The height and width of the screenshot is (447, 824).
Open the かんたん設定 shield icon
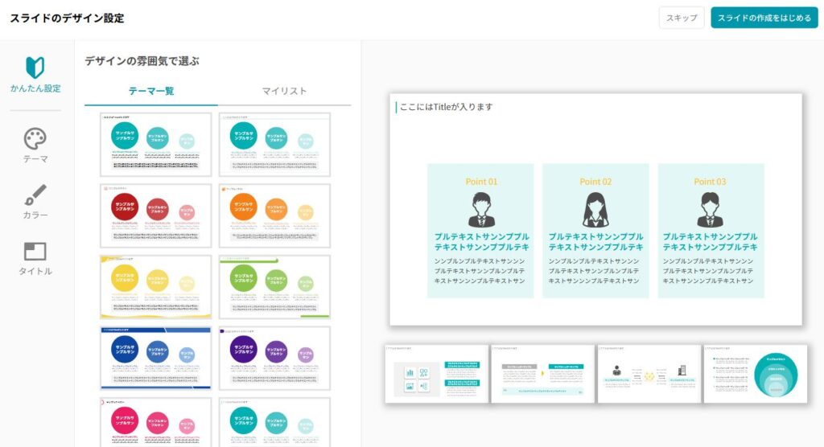(35, 67)
